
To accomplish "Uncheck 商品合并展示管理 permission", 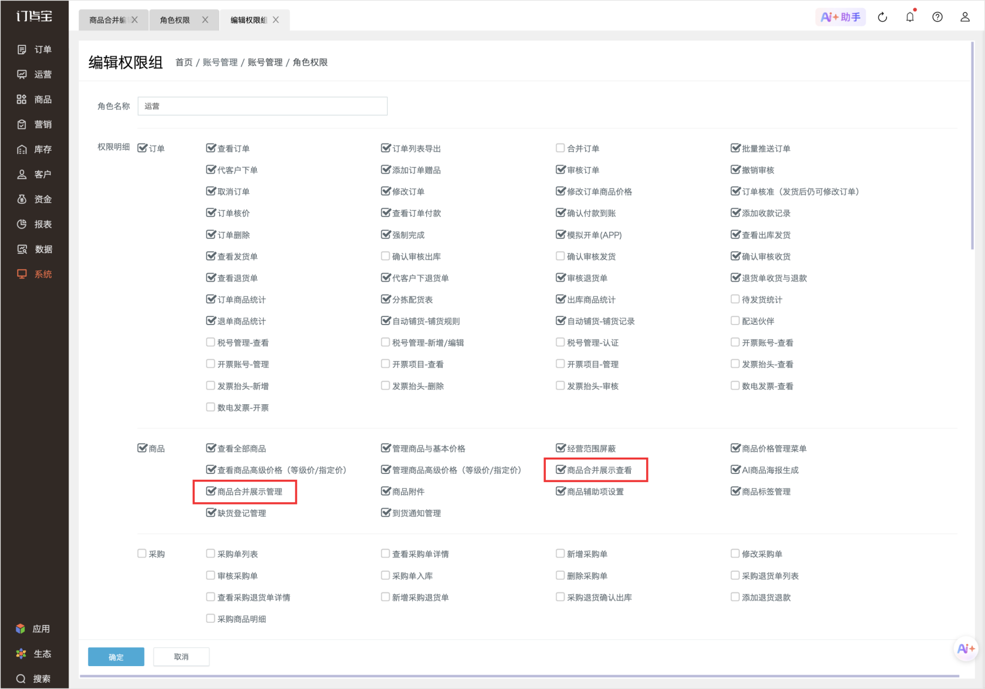I will [x=211, y=491].
